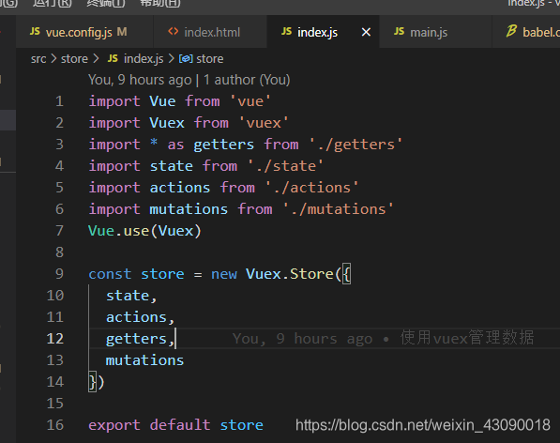The height and width of the screenshot is (443, 560).
Task: Click the export default store line
Action: click(175, 425)
